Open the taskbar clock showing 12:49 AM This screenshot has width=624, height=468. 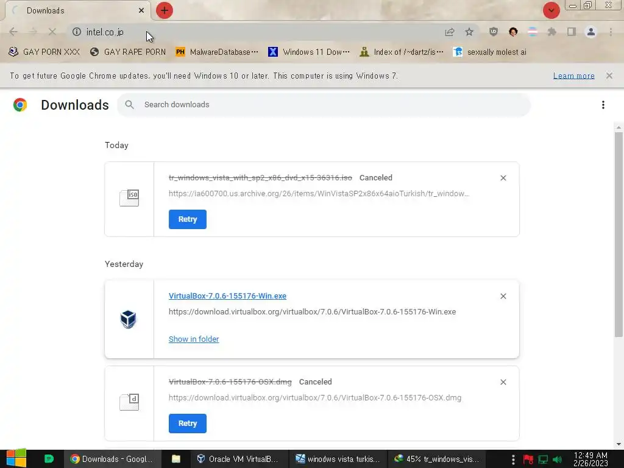pos(590,459)
